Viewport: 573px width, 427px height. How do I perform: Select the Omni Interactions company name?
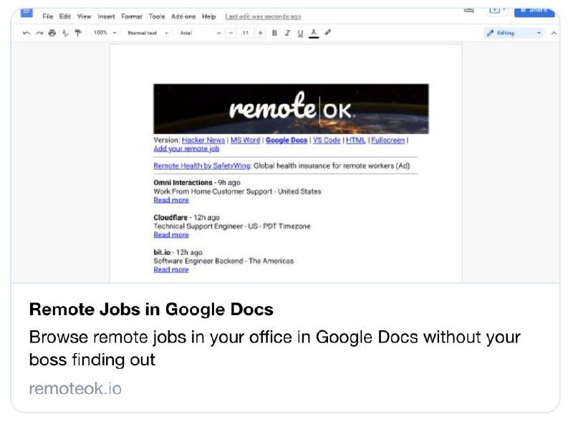tap(183, 183)
